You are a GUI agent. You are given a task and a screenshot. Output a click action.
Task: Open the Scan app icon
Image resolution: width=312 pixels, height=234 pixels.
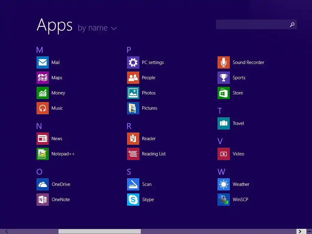(x=133, y=184)
